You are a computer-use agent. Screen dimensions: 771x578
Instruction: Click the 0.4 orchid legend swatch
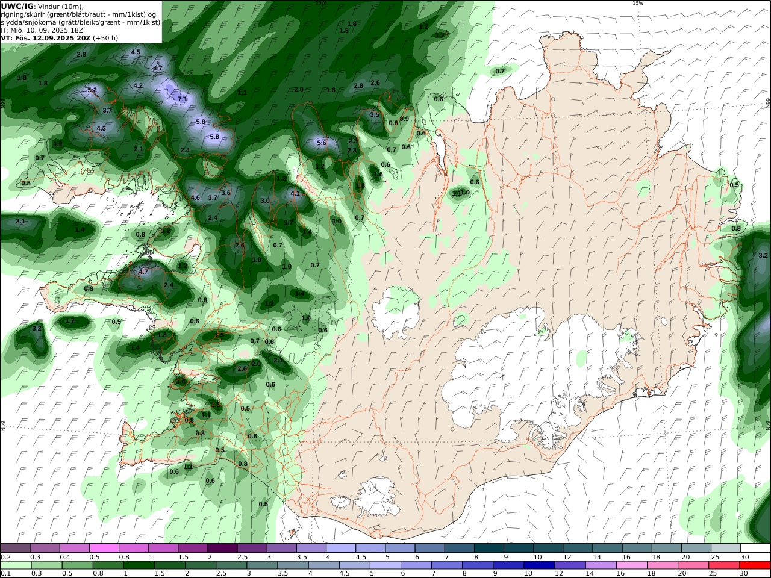click(75, 548)
